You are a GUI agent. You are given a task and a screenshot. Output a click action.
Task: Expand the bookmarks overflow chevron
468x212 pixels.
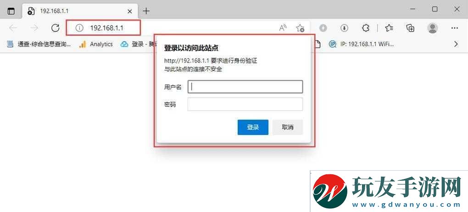tap(456, 44)
